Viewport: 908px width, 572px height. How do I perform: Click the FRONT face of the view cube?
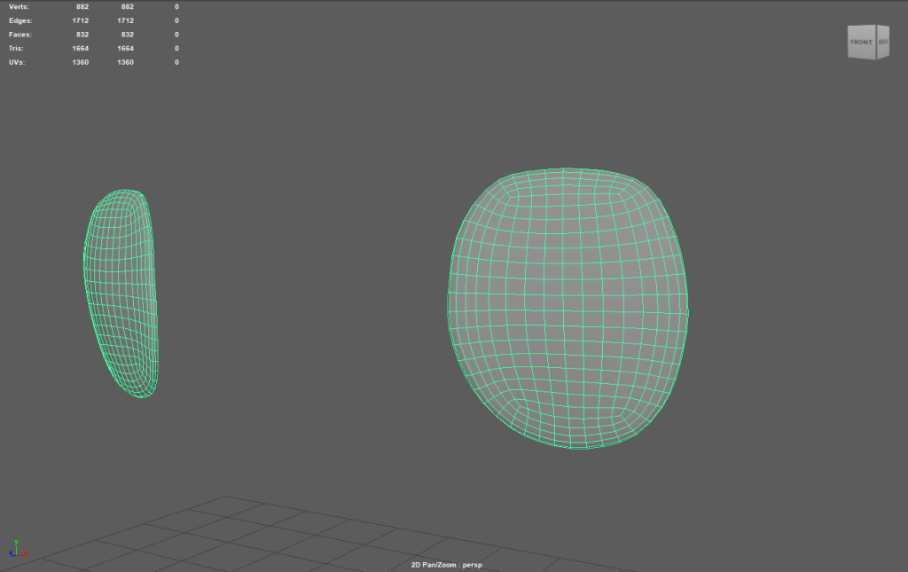[x=861, y=43]
